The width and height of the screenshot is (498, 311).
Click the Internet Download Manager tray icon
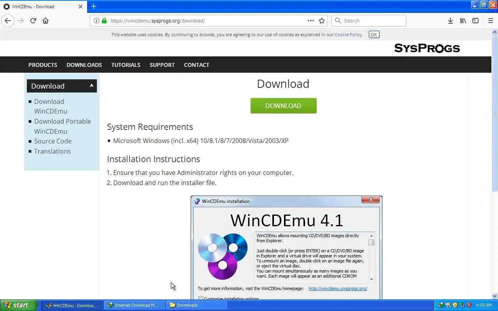tap(441, 305)
